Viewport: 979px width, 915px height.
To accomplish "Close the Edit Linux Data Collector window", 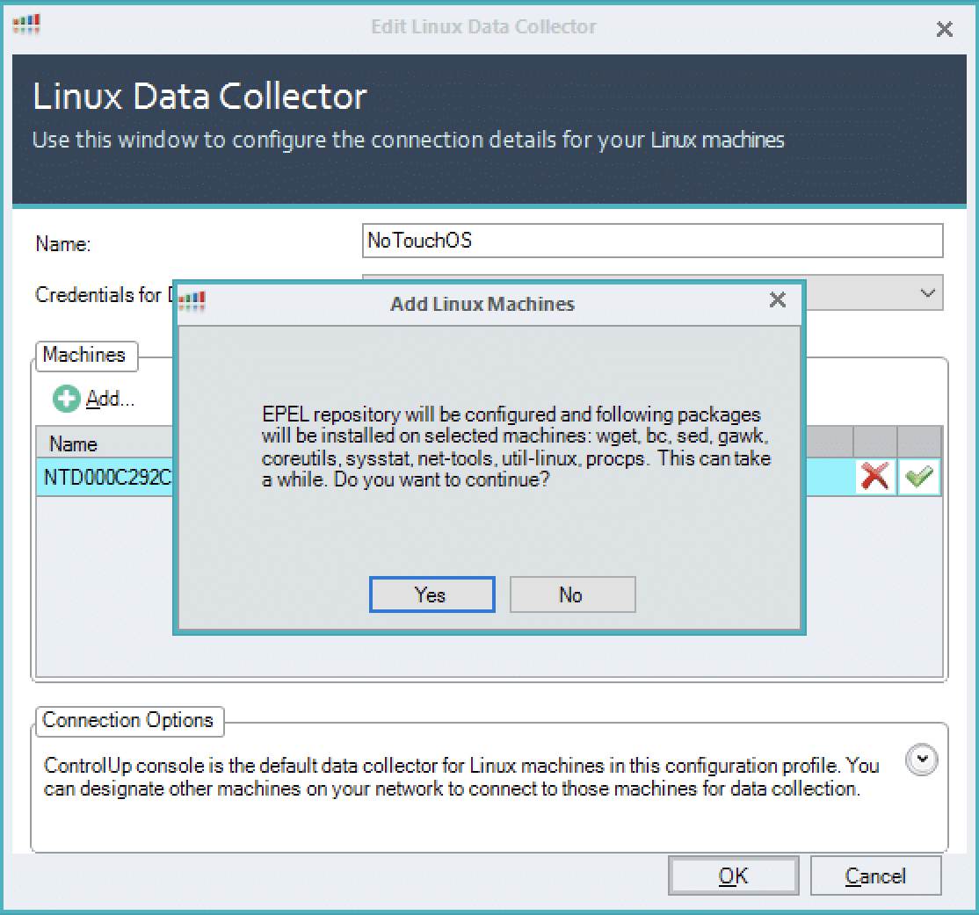I will 944,29.
